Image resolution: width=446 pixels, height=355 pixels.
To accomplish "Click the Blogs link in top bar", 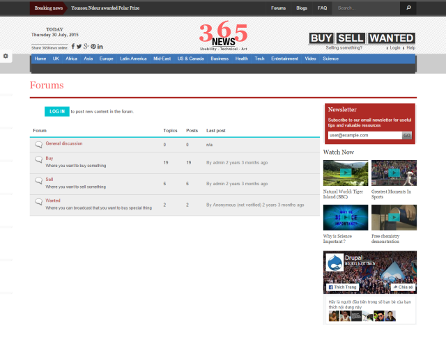I will pyautogui.click(x=301, y=8).
